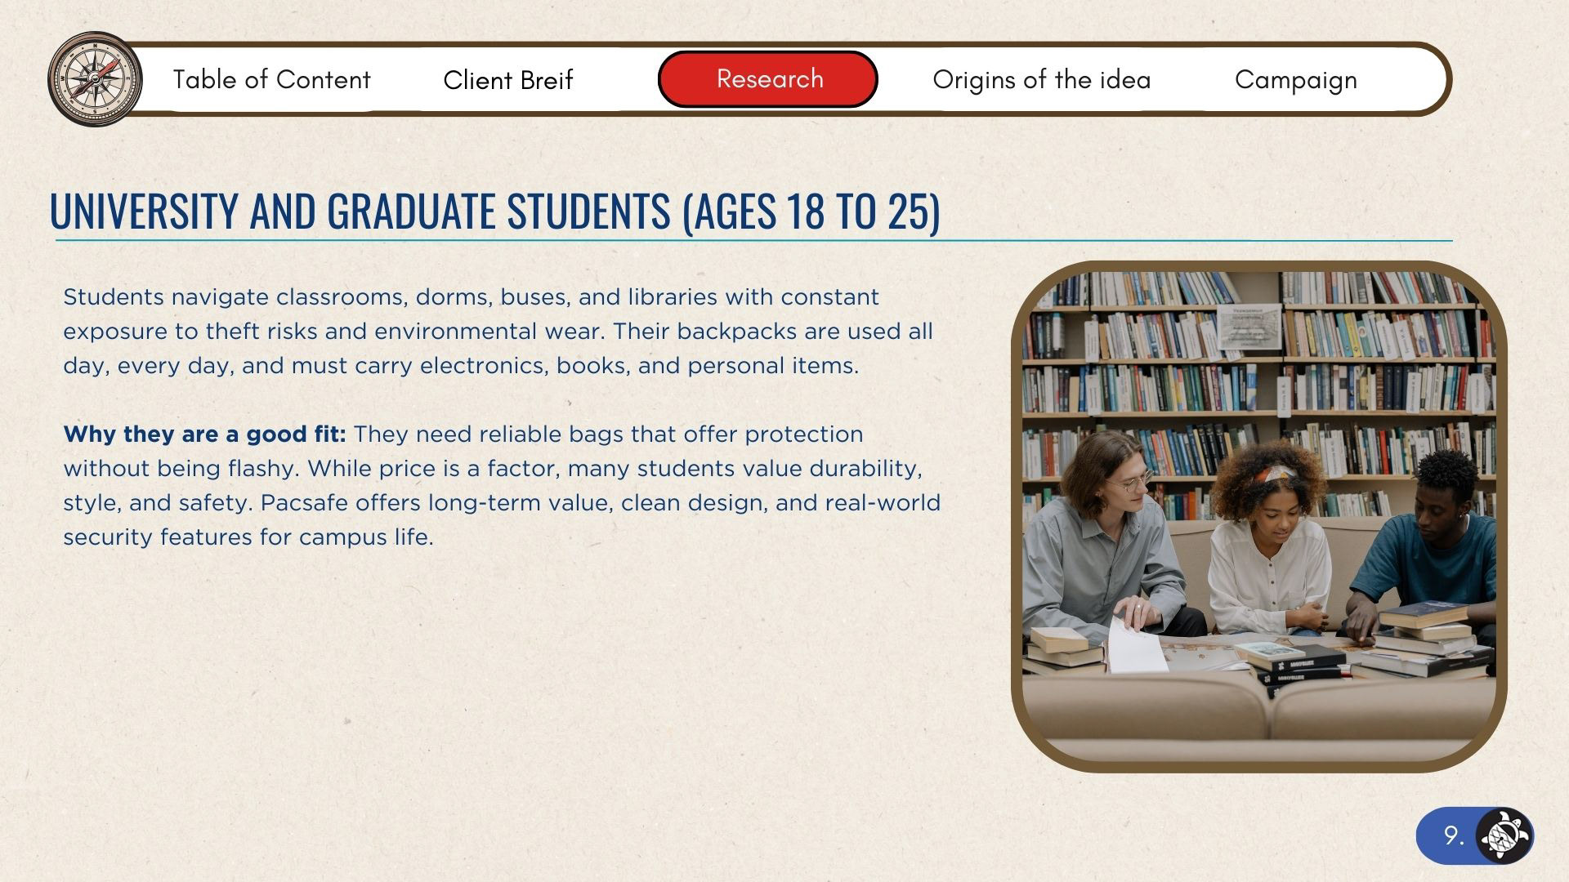Select the red Research tab
The height and width of the screenshot is (882, 1569).
point(767,79)
